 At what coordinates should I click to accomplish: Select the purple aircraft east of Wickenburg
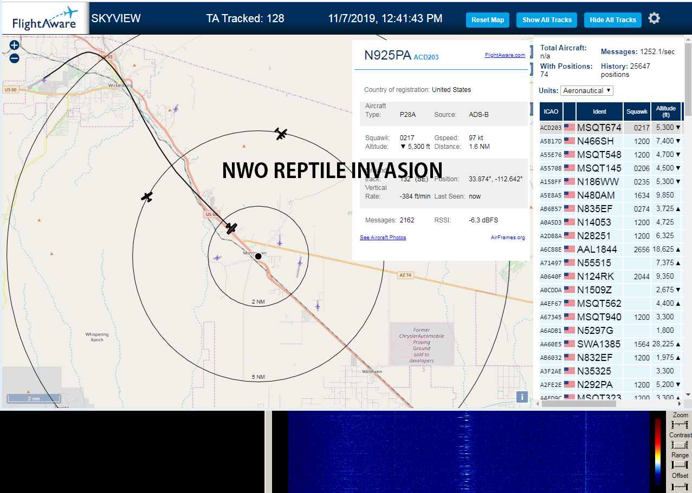[x=176, y=109]
